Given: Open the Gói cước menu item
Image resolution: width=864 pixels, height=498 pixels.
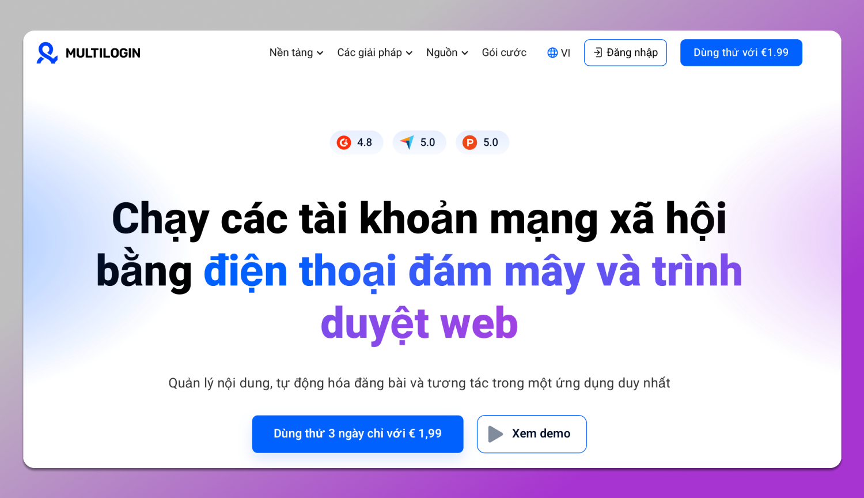Looking at the screenshot, I should click(x=504, y=52).
